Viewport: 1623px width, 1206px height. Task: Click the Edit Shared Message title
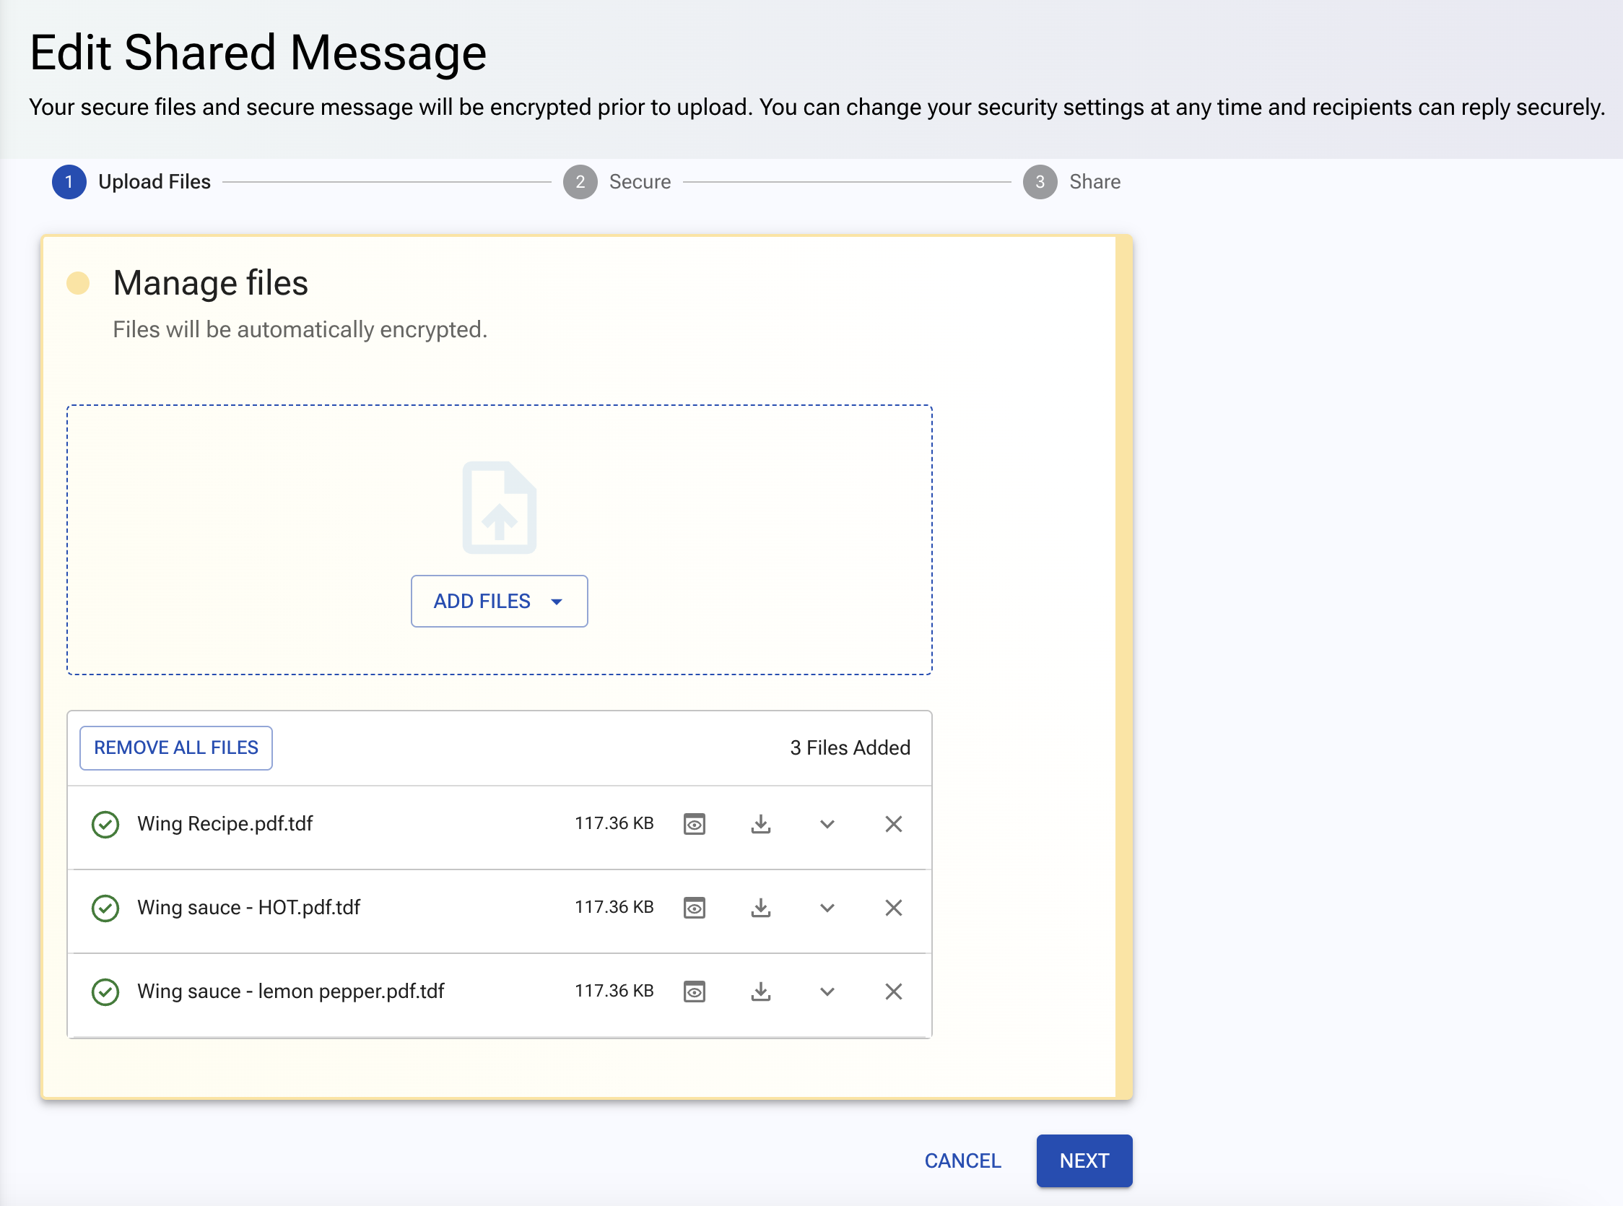tap(258, 53)
